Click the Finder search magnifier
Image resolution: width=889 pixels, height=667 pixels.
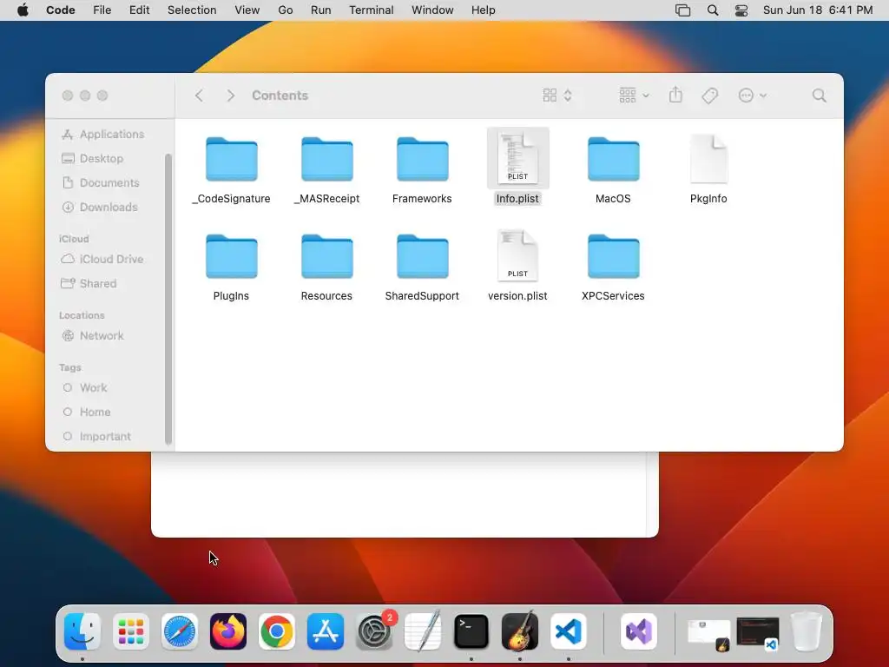point(819,96)
